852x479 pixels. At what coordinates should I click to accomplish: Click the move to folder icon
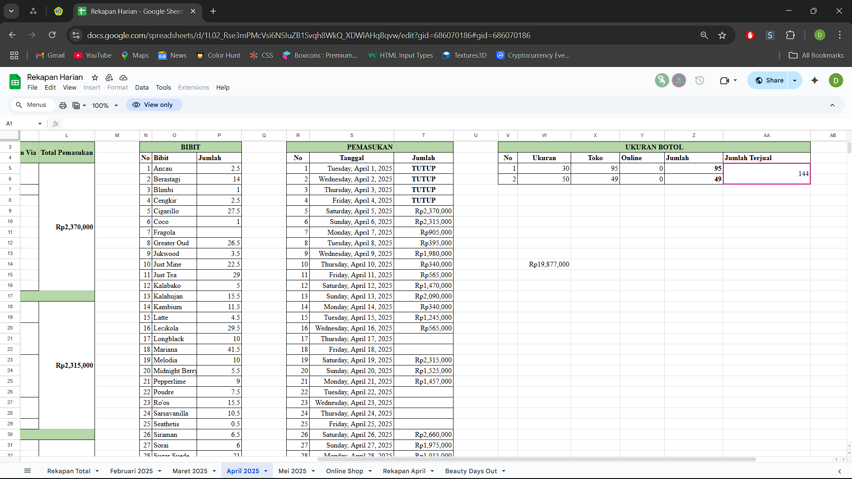click(109, 78)
